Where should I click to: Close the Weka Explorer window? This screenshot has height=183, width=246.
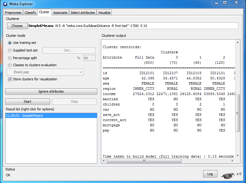coord(236,3)
